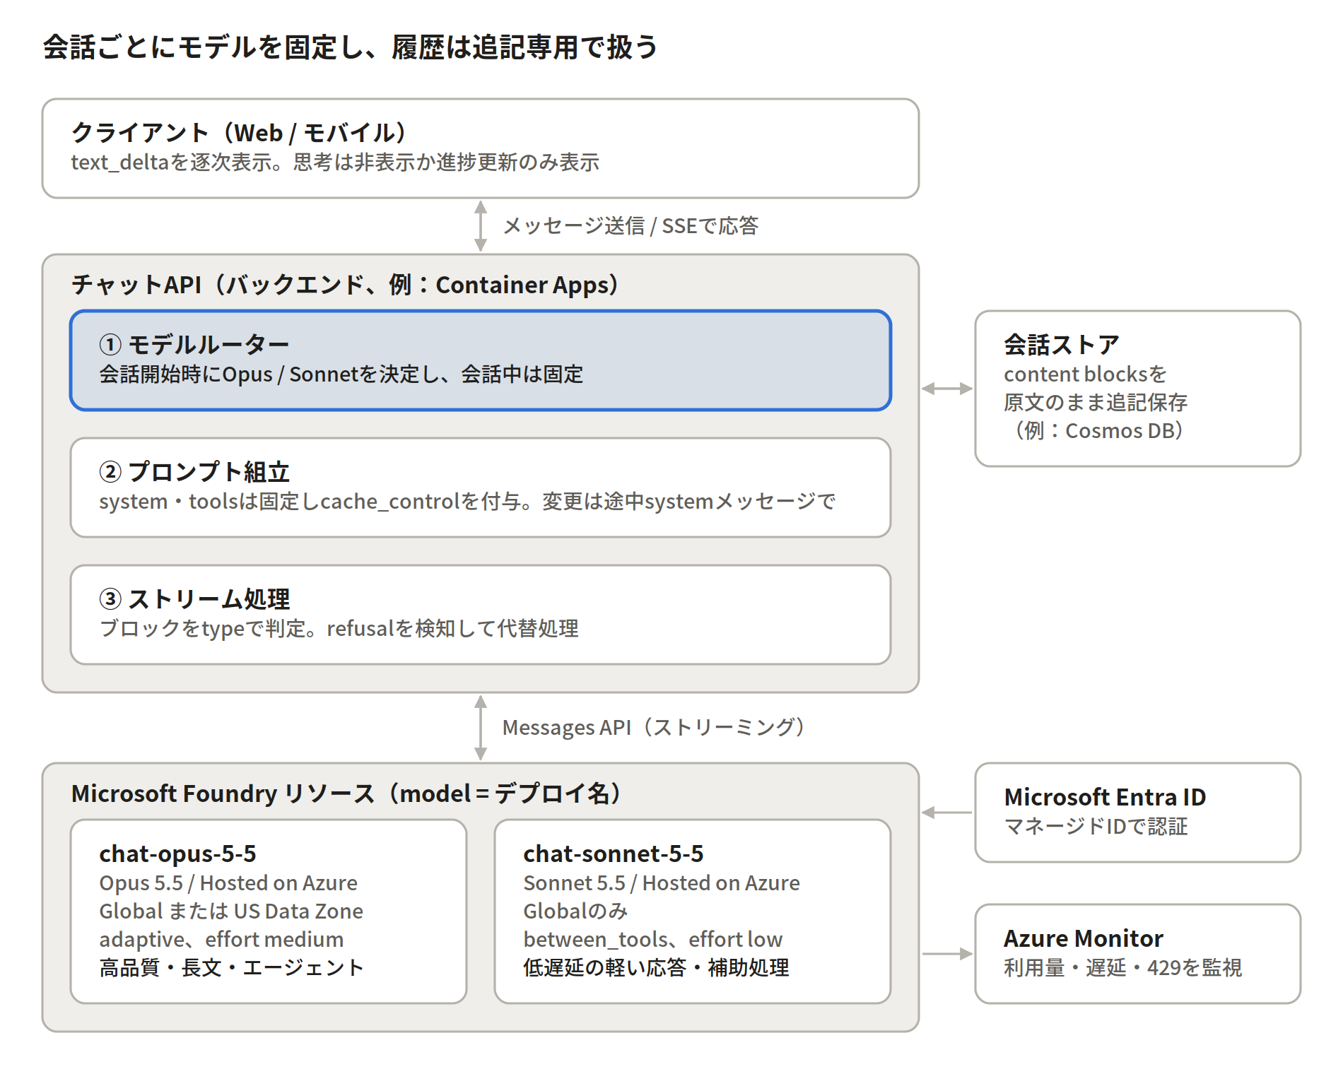The height and width of the screenshot is (1074, 1343).
Task: Click the Globalのみ text
Action: 575,911
